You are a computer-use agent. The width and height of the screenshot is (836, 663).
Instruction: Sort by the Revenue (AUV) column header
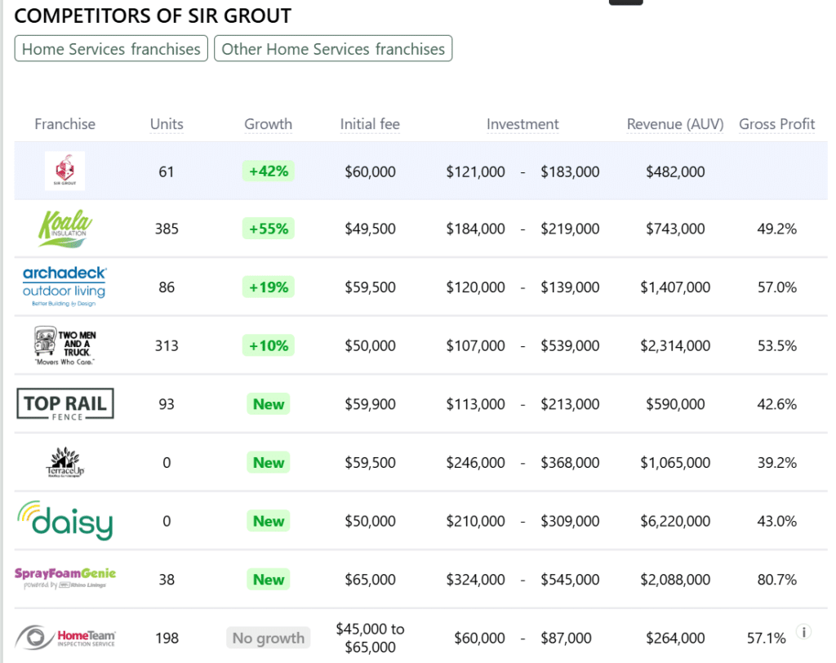tap(675, 124)
